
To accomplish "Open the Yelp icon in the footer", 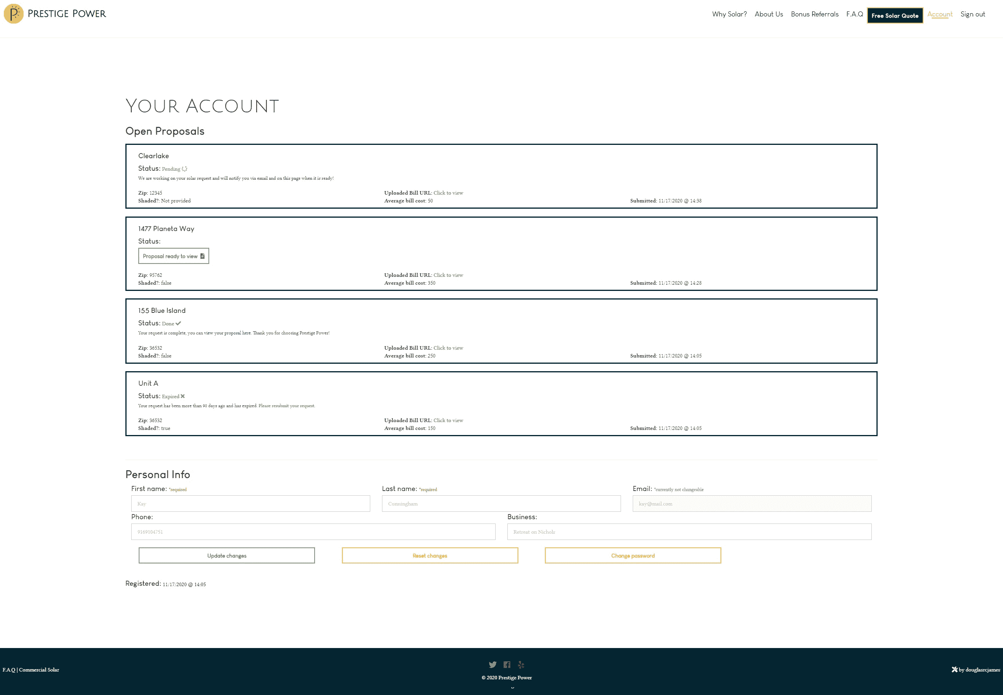I will [521, 664].
